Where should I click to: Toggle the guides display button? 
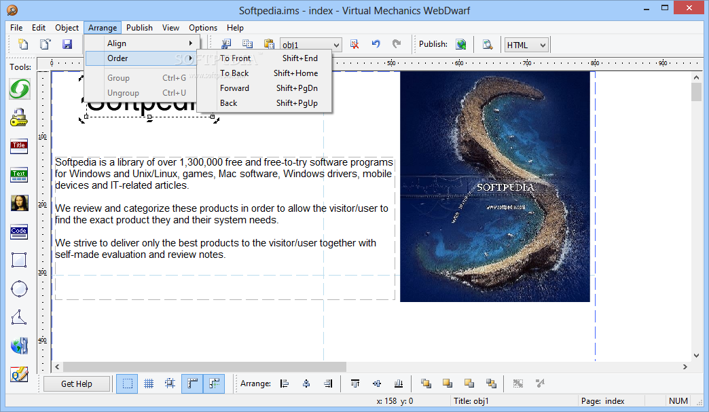[x=214, y=384]
